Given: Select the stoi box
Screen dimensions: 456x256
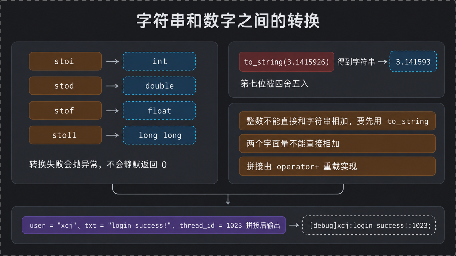Looking at the screenshot, I should (65, 61).
